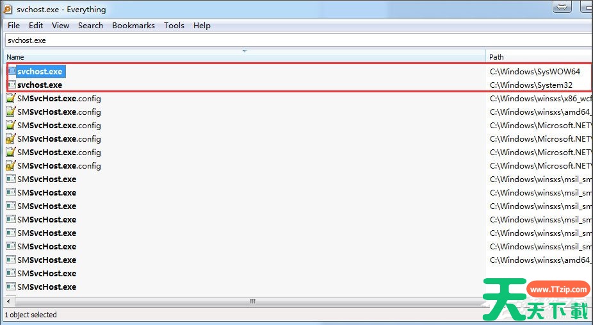This screenshot has width=593, height=325.
Task: Open the Bookmarks menu
Action: 133,26
